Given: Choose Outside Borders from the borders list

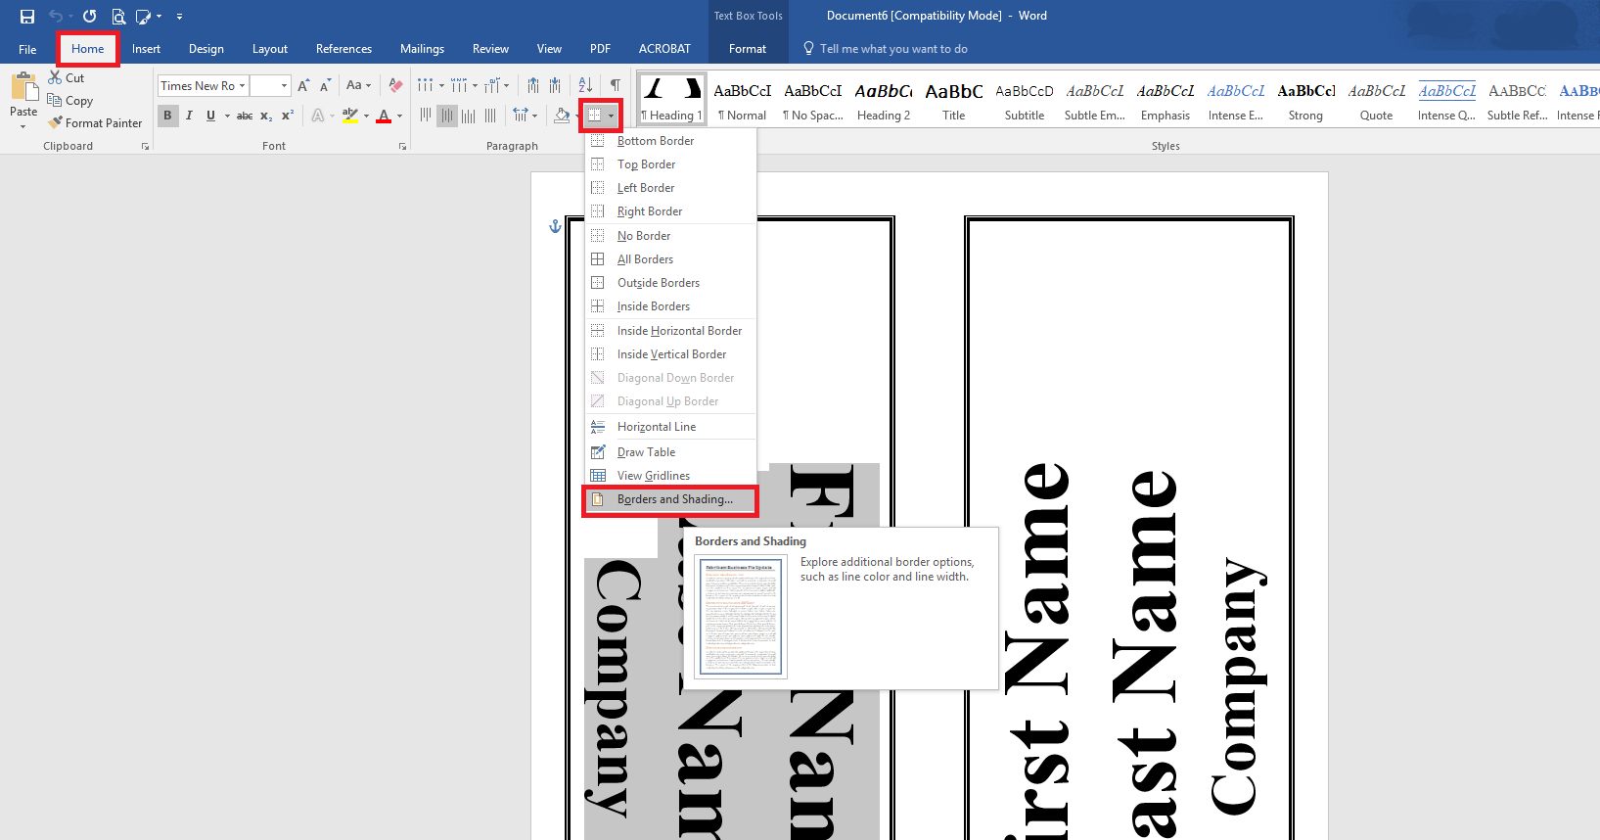Looking at the screenshot, I should click(658, 283).
